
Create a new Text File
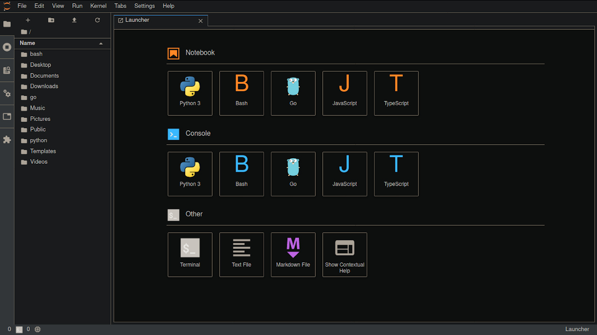tap(242, 255)
